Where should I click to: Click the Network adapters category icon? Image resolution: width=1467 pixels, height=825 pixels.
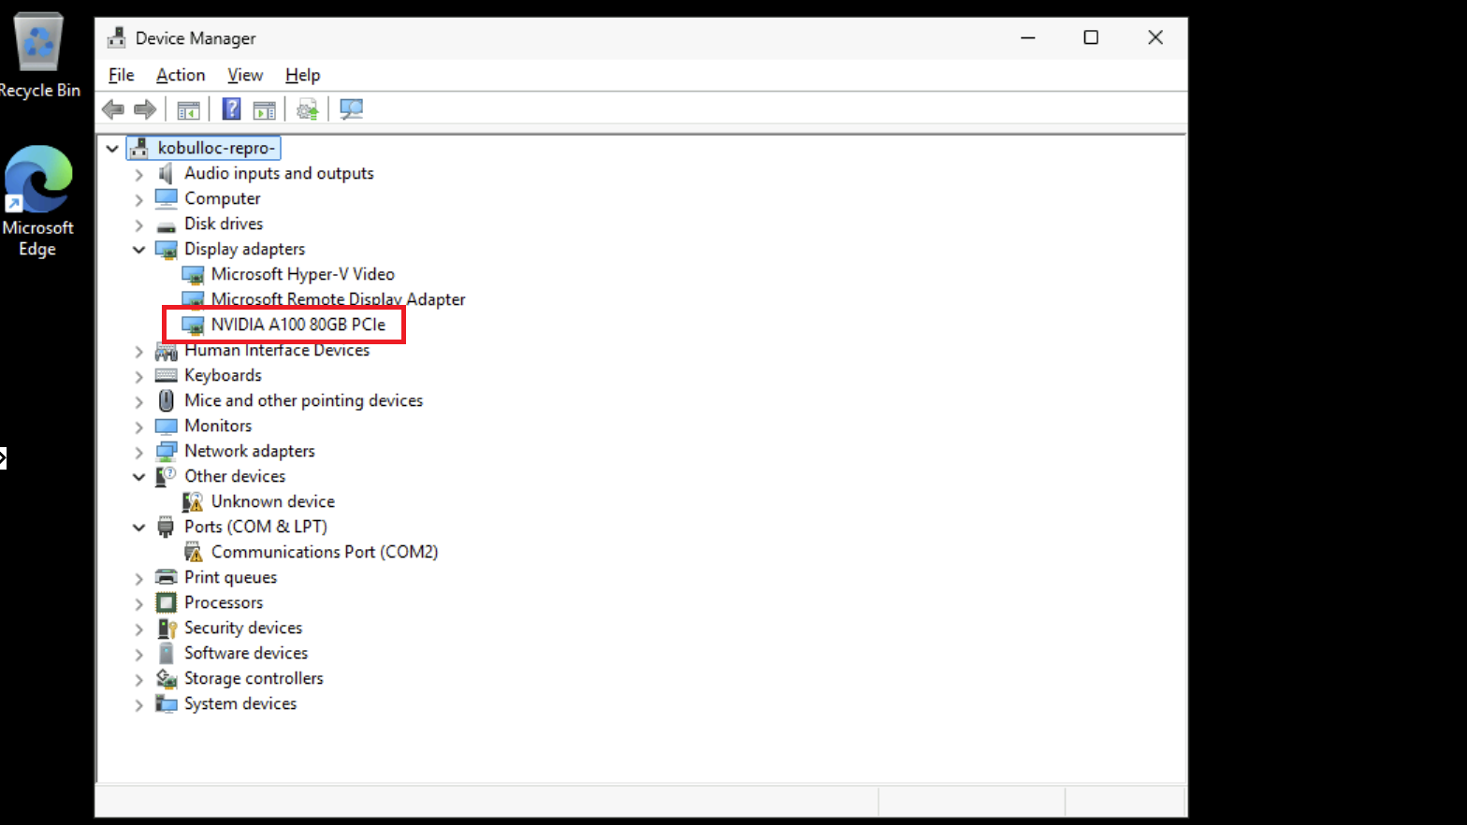166,451
